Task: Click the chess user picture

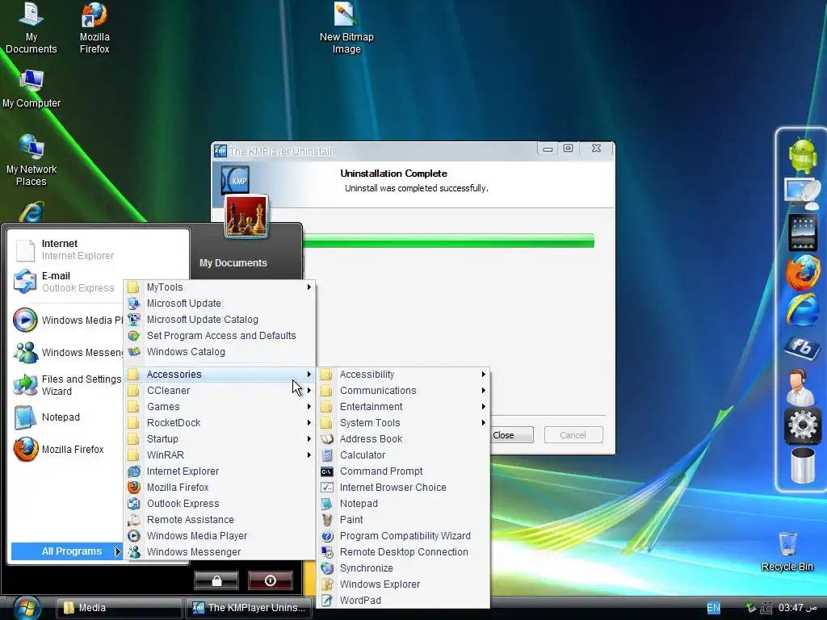Action: coord(246,216)
